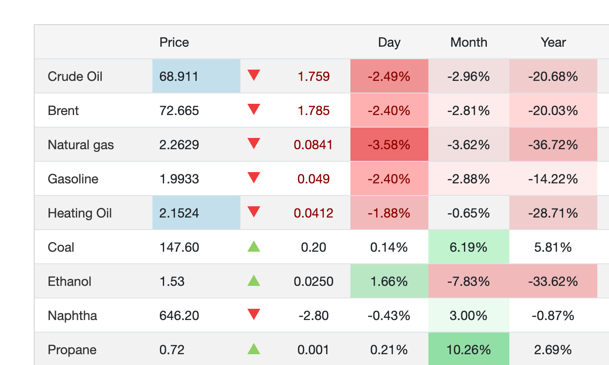Click the Heating Oil day change -1.88%
The height and width of the screenshot is (365, 609).
(389, 213)
